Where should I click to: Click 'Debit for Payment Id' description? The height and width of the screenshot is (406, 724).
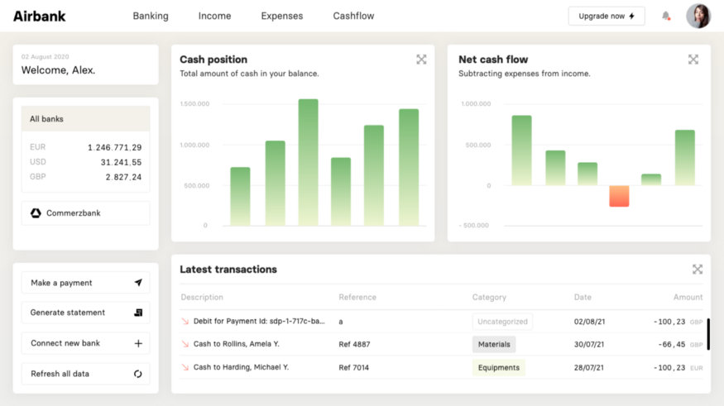[259, 321]
